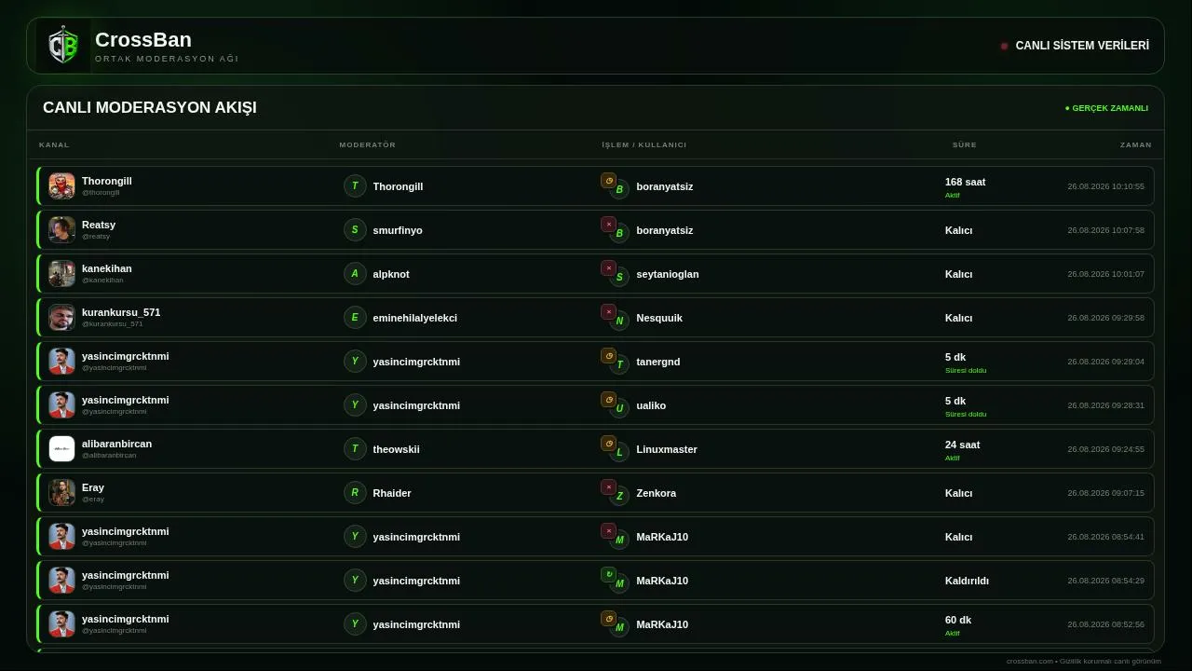Screen dimensions: 1192x671
Task: Click the ZAMAN column header
Action: point(1135,144)
